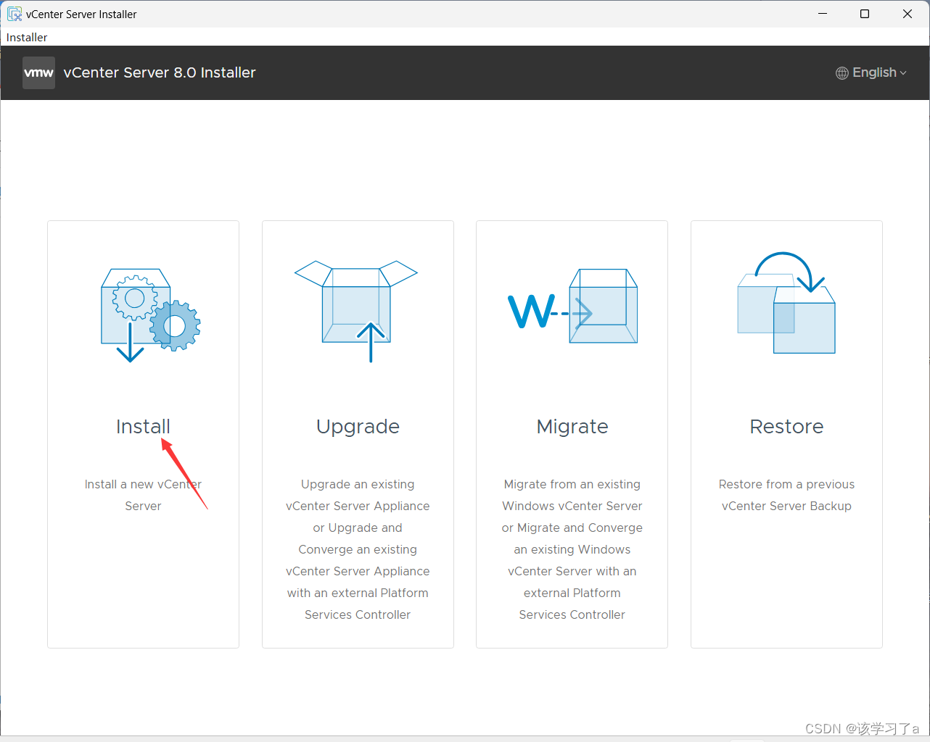Click the Restore boxes icon
This screenshot has height=742, width=930.
coord(786,303)
